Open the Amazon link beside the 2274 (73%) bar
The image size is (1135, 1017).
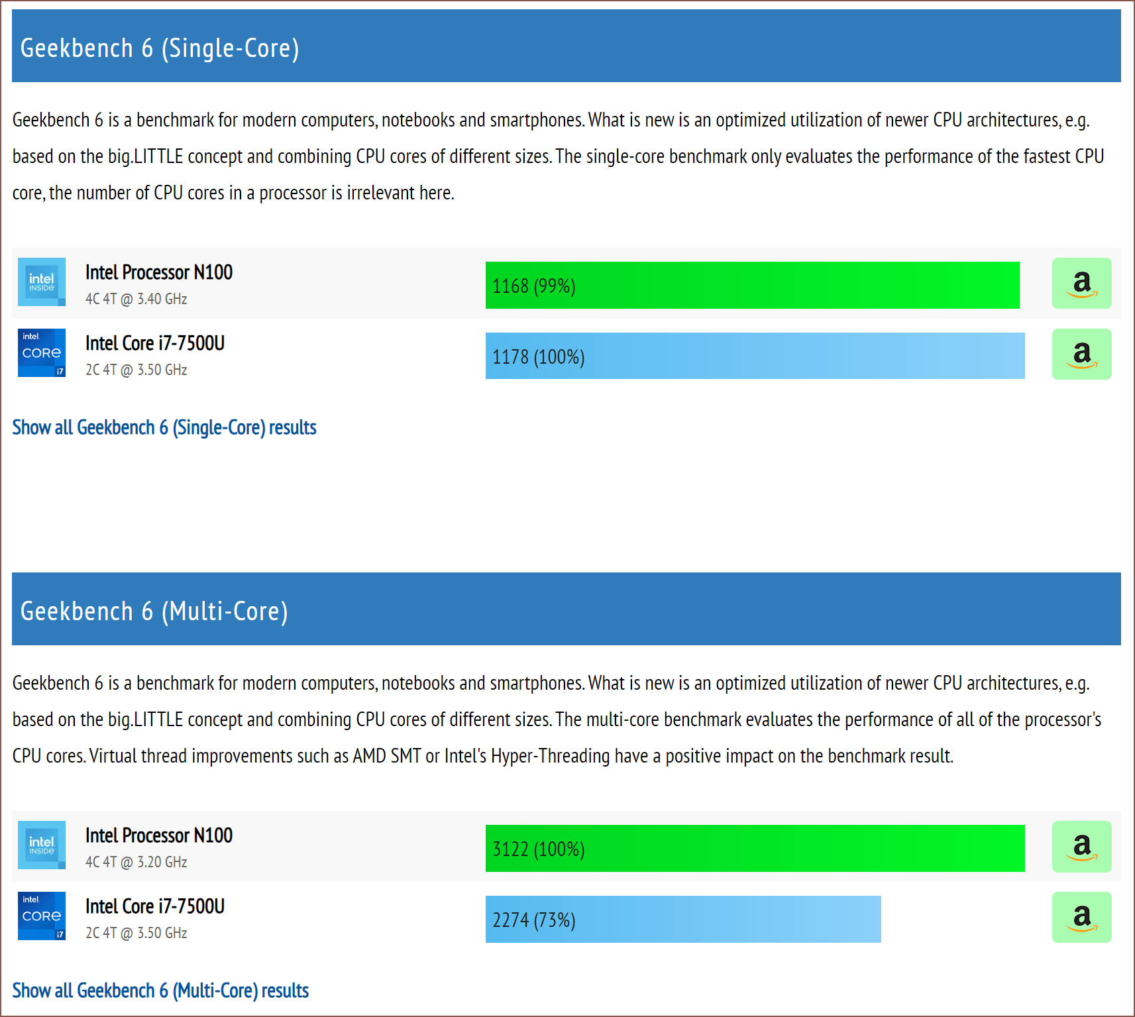[x=1081, y=918]
